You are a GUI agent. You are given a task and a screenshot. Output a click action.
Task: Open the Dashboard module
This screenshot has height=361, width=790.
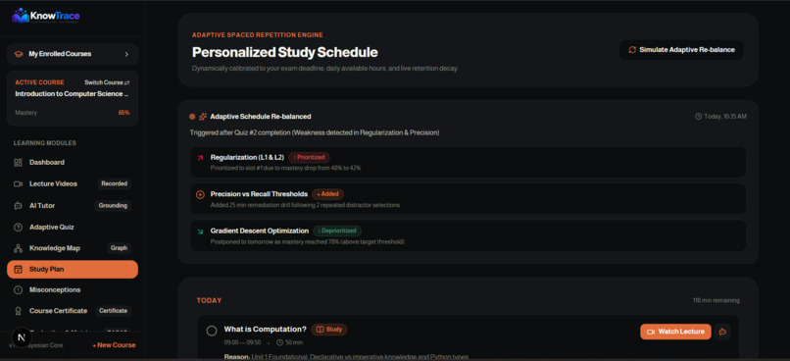point(73,162)
